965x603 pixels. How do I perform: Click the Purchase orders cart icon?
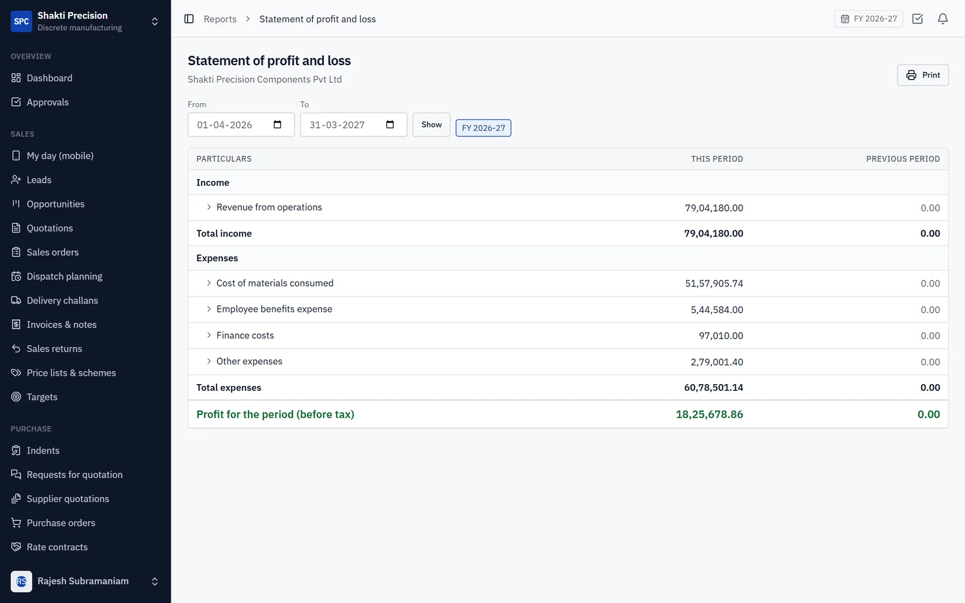point(16,523)
